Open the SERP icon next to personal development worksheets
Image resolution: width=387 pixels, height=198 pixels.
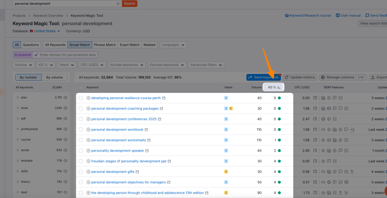click(149, 140)
